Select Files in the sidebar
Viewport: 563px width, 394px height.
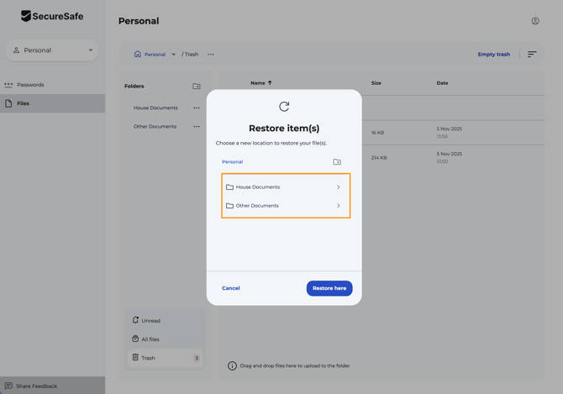24,103
